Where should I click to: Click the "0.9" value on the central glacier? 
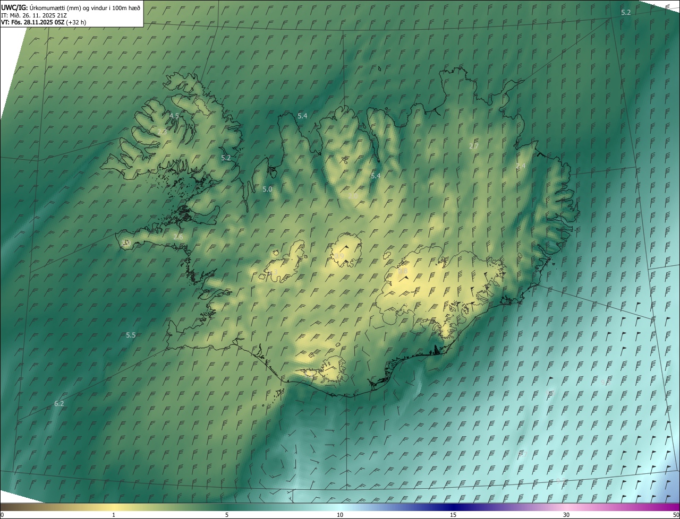click(x=339, y=256)
